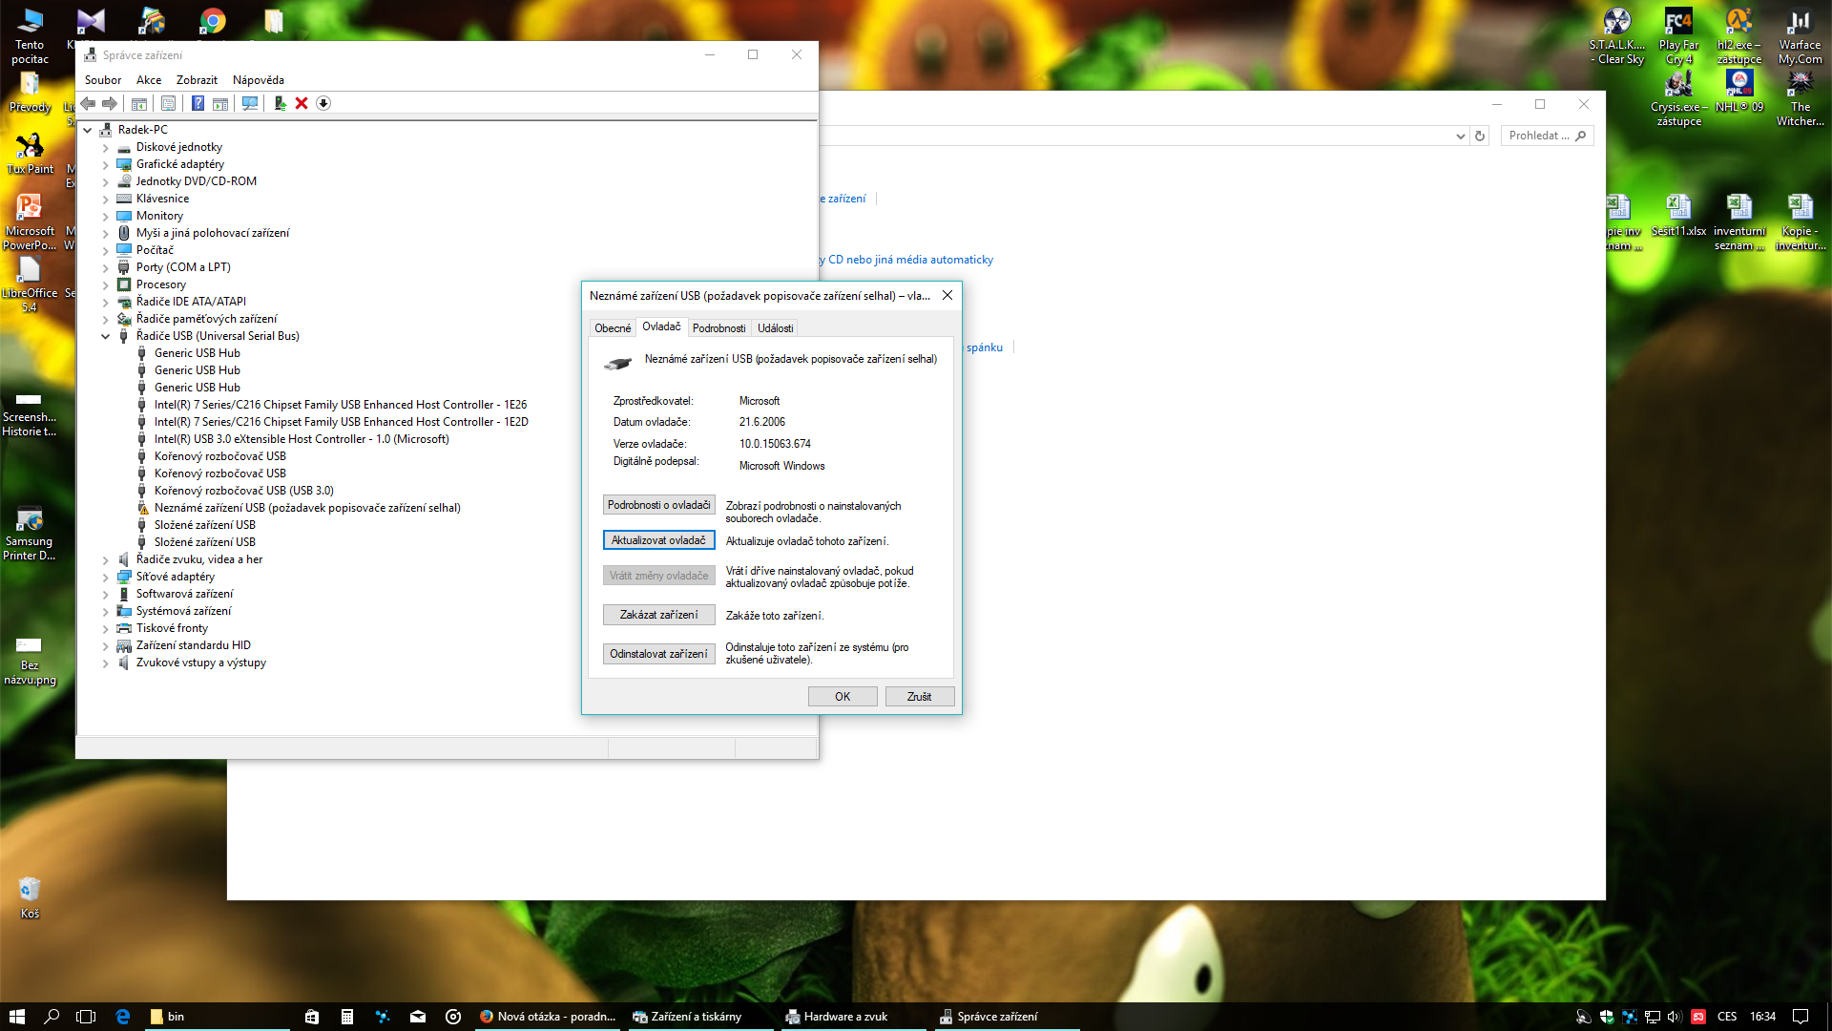Click the circled down-arrow toolbar icon

pyautogui.click(x=323, y=103)
